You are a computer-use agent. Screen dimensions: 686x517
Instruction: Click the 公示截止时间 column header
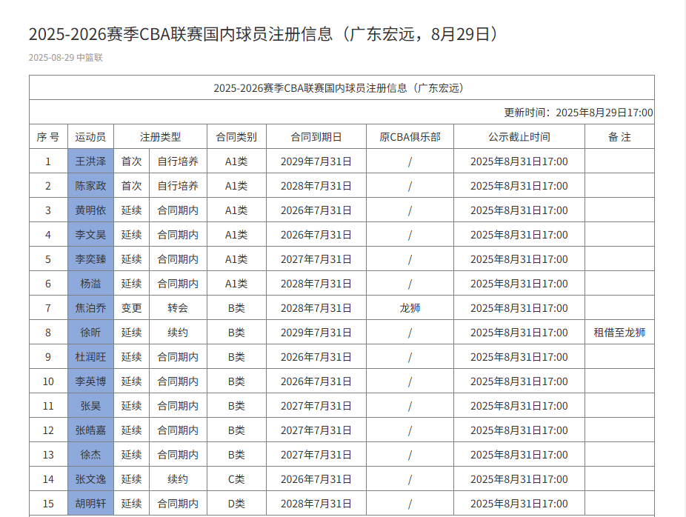click(519, 137)
